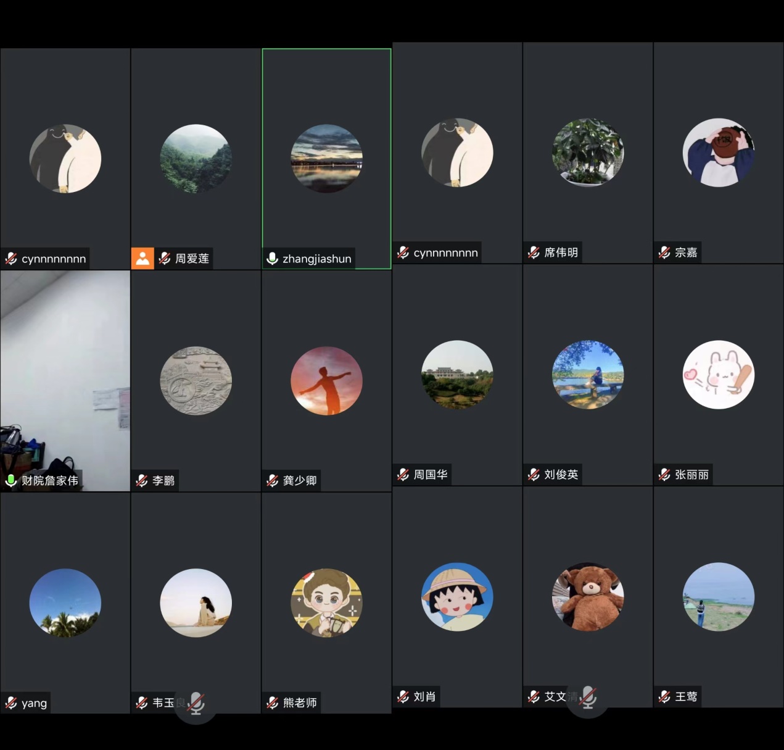Click the pink rabbit avatar of 张丽丽

[719, 375]
